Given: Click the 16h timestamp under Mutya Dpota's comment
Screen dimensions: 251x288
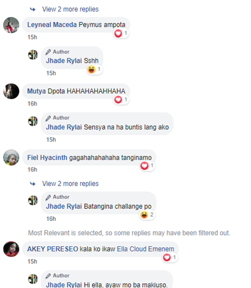Looking at the screenshot, I should pyautogui.click(x=32, y=104).
